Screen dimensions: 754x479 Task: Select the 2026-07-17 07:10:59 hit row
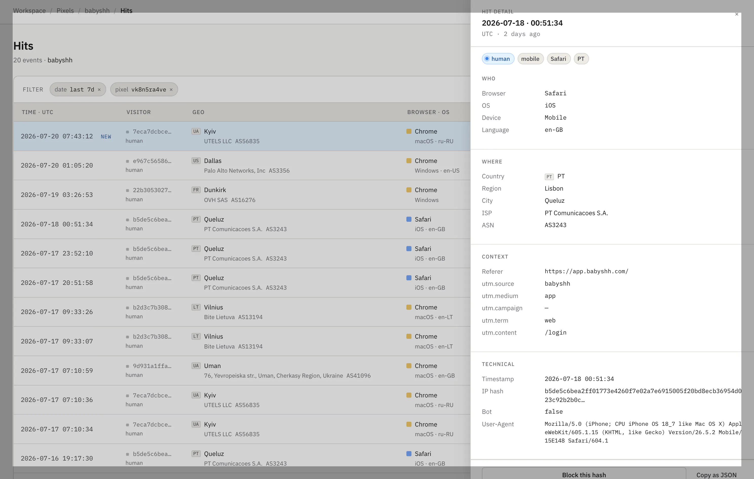242,371
